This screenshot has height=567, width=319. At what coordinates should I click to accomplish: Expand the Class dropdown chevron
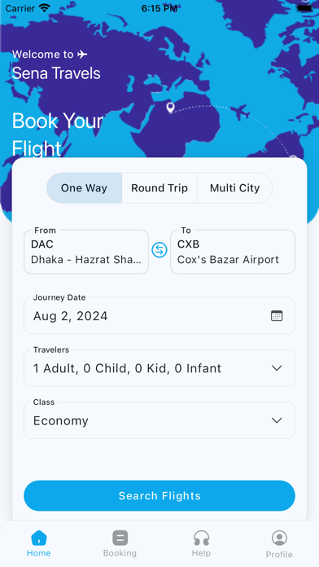[277, 420]
